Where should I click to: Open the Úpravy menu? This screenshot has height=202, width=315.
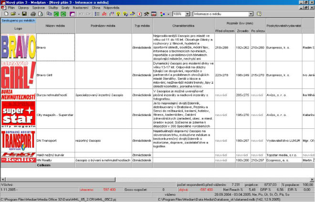point(23,8)
